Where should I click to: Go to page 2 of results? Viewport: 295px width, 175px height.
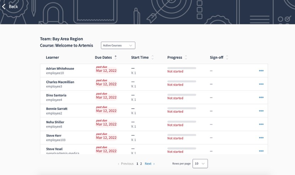point(141,164)
